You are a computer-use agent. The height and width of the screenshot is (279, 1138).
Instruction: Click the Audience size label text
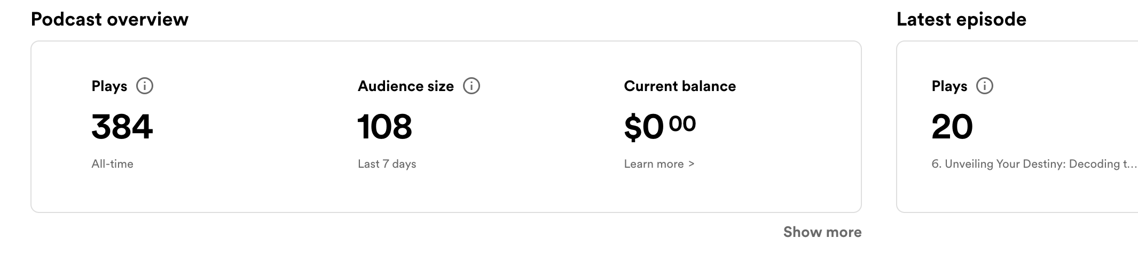[x=405, y=86]
